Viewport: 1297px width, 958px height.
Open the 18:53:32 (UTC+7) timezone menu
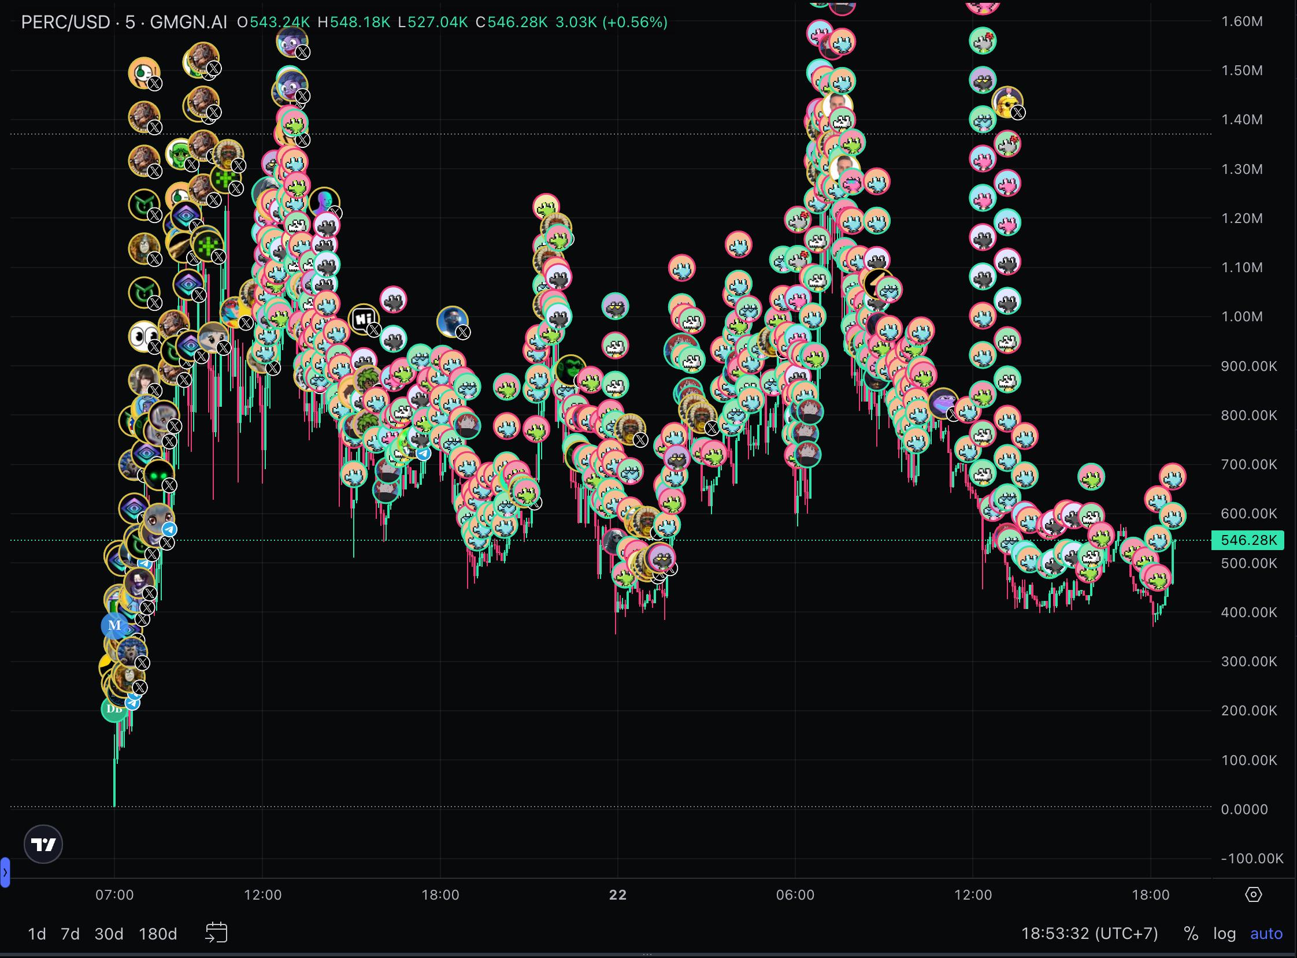1089,933
